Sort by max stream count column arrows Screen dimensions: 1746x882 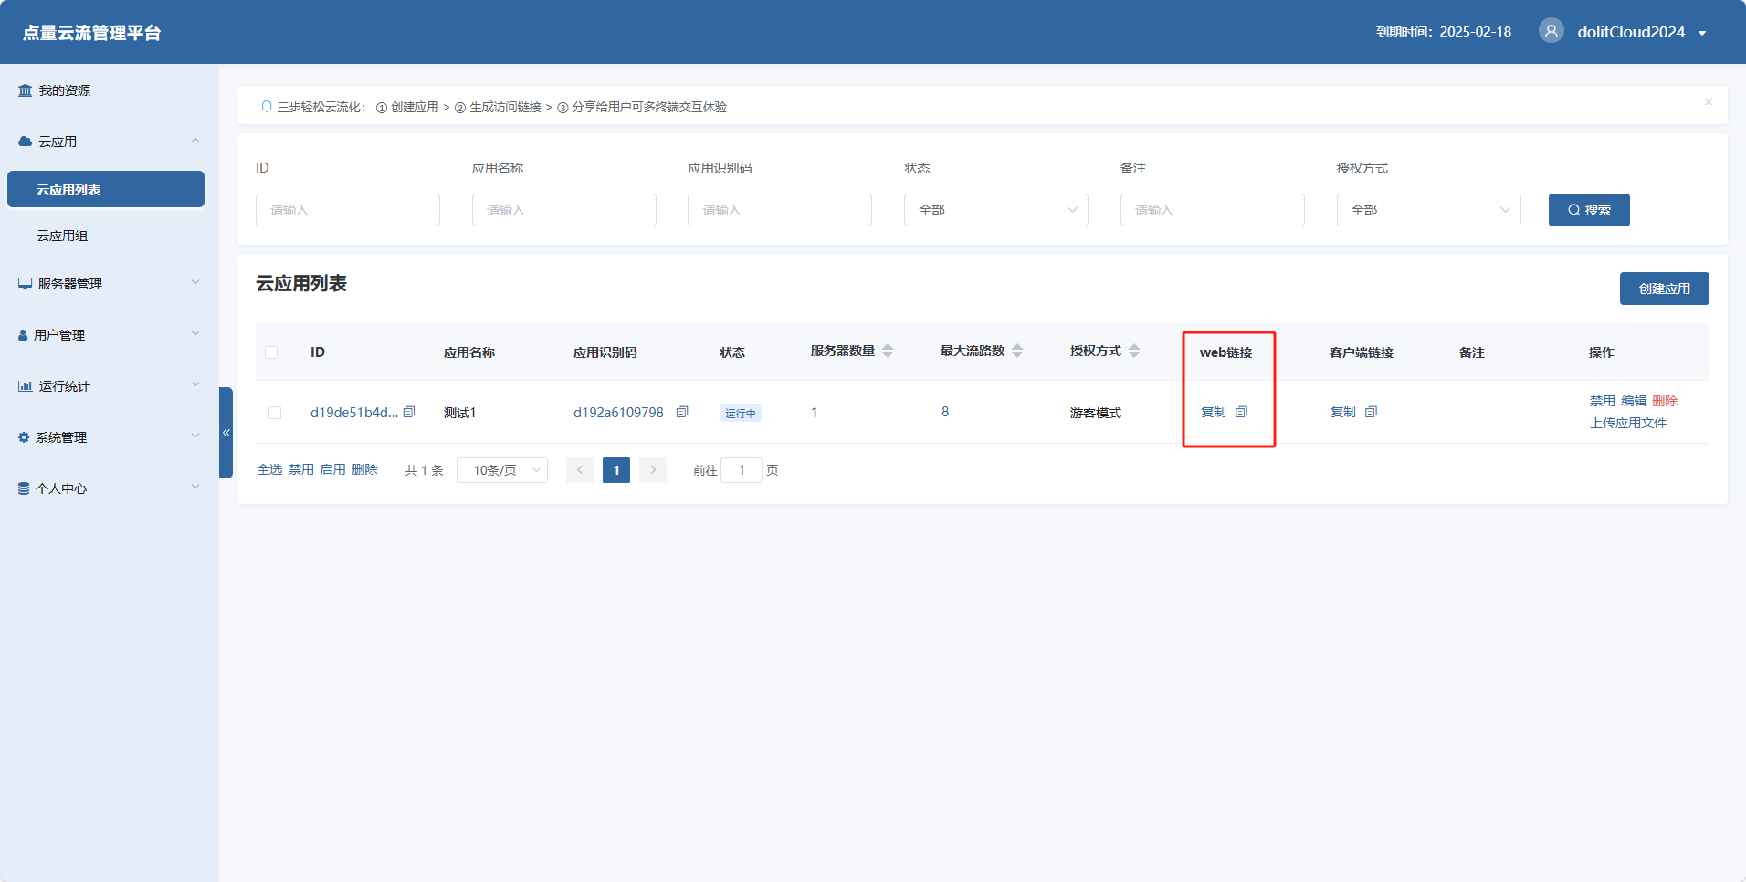1017,352
